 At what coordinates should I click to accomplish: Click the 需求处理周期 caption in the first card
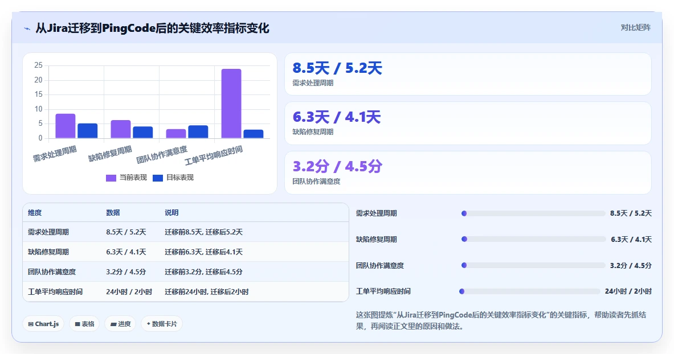(x=313, y=83)
